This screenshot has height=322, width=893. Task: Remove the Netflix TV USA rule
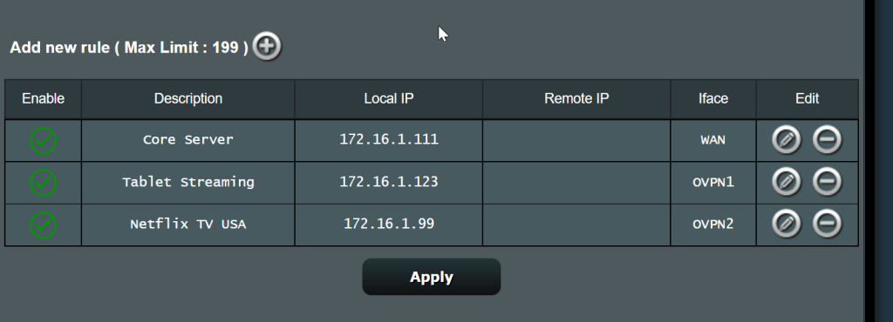[827, 224]
